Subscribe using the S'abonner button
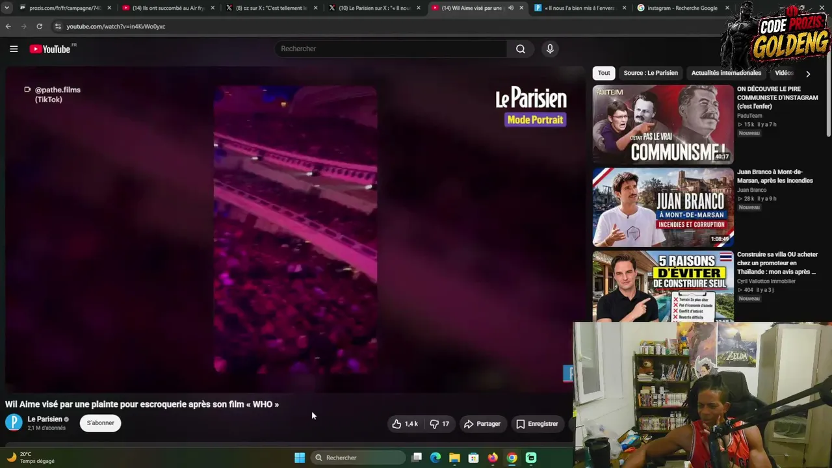The height and width of the screenshot is (468, 832). pos(101,423)
